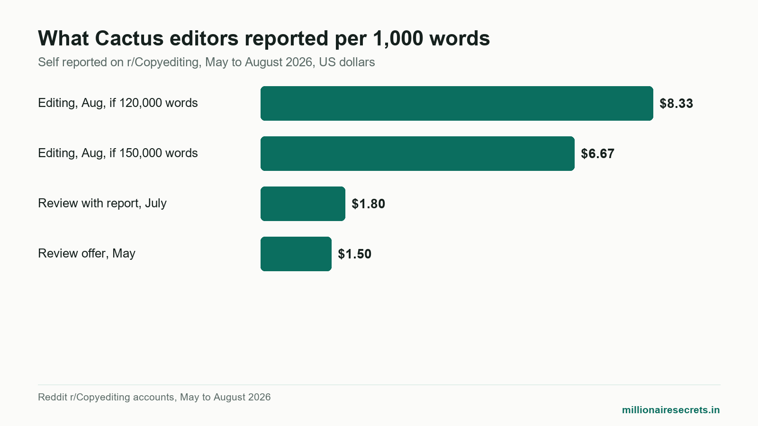Screen dimensions: 758x426
Task: Click the Review with report July bar
Action: tap(303, 204)
